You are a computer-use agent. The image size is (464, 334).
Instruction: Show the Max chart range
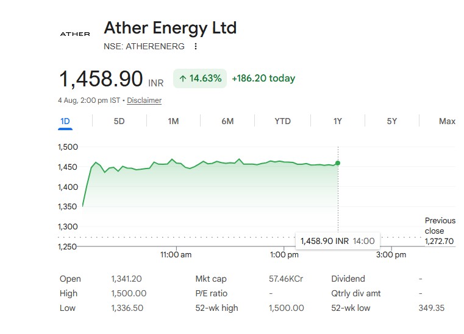[447, 122]
